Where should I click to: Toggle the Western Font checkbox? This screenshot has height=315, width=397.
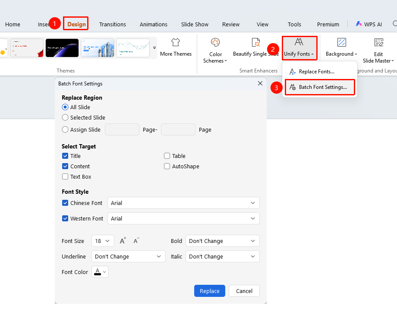point(65,218)
